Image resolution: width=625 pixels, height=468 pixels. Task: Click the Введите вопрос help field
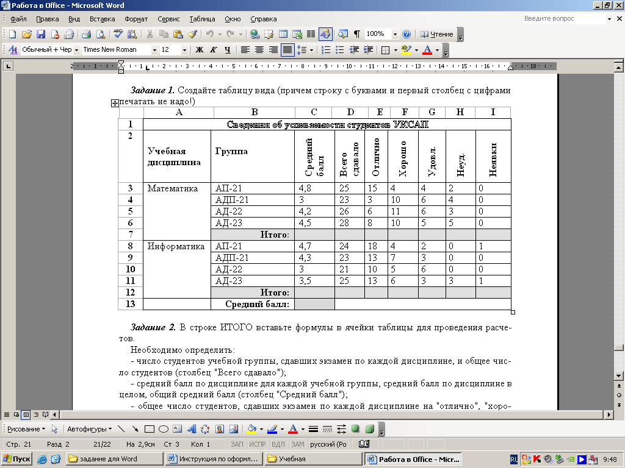click(565, 18)
